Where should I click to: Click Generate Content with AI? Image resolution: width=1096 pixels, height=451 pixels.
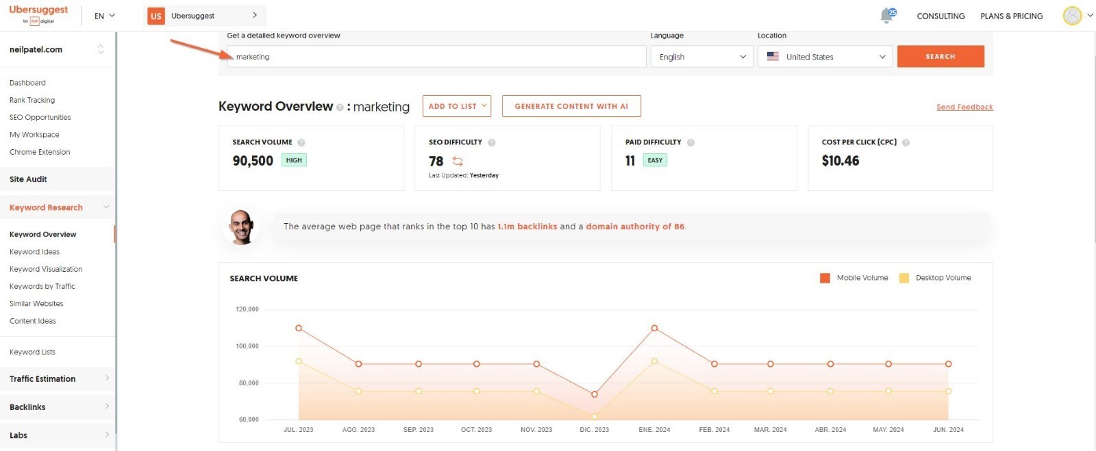571,106
